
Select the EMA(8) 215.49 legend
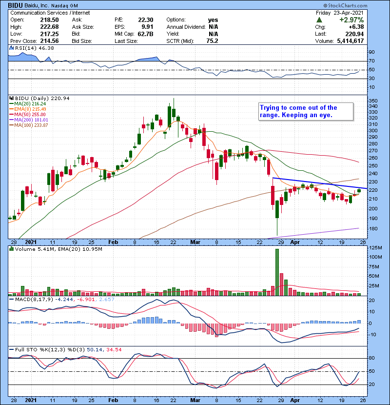[28, 109]
